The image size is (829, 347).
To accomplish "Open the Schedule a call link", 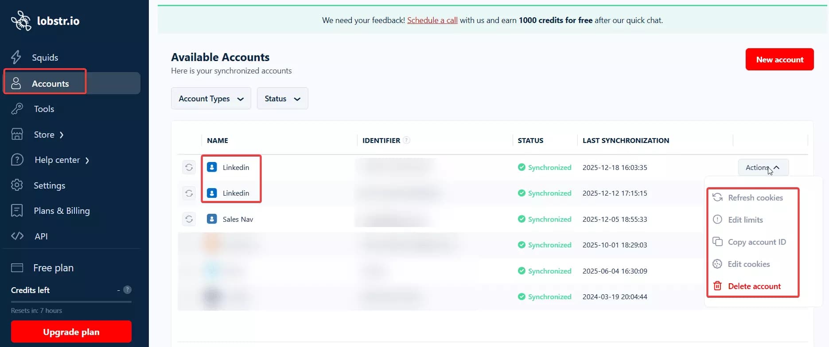I will pyautogui.click(x=432, y=20).
